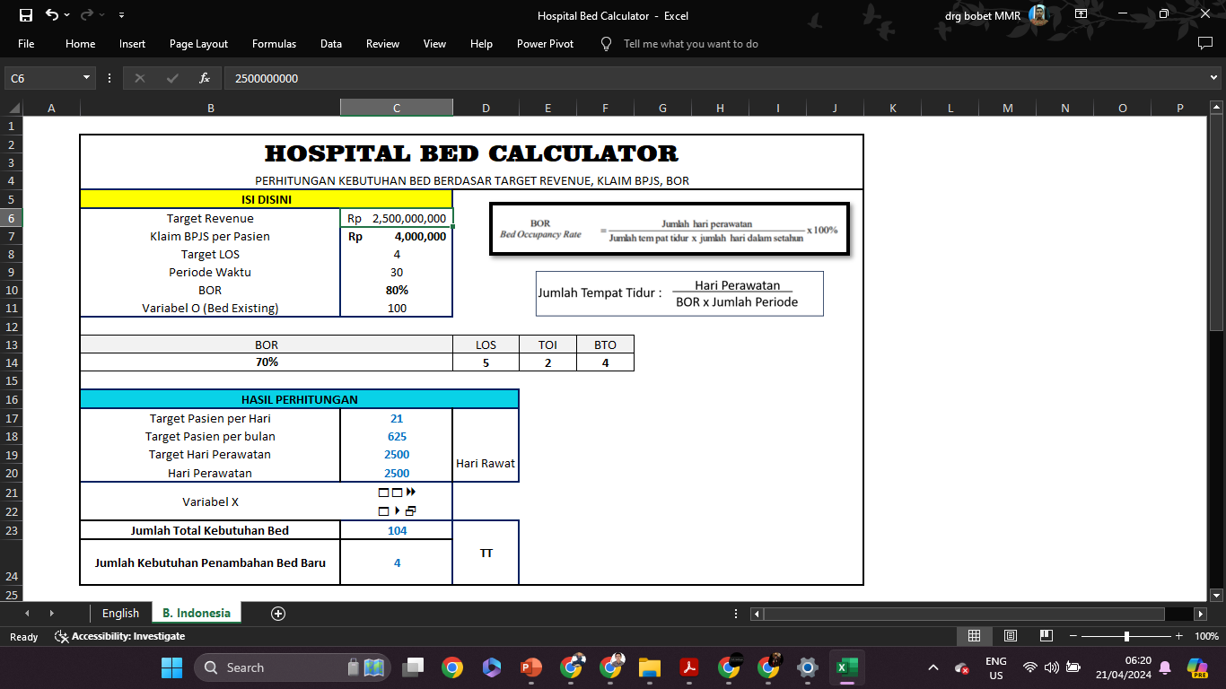The image size is (1226, 689).
Task: Open the undo history dropdown arrow
Action: click(67, 15)
